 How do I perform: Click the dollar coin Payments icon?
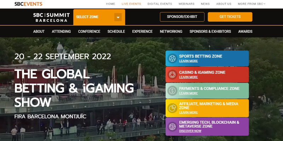(x=172, y=91)
